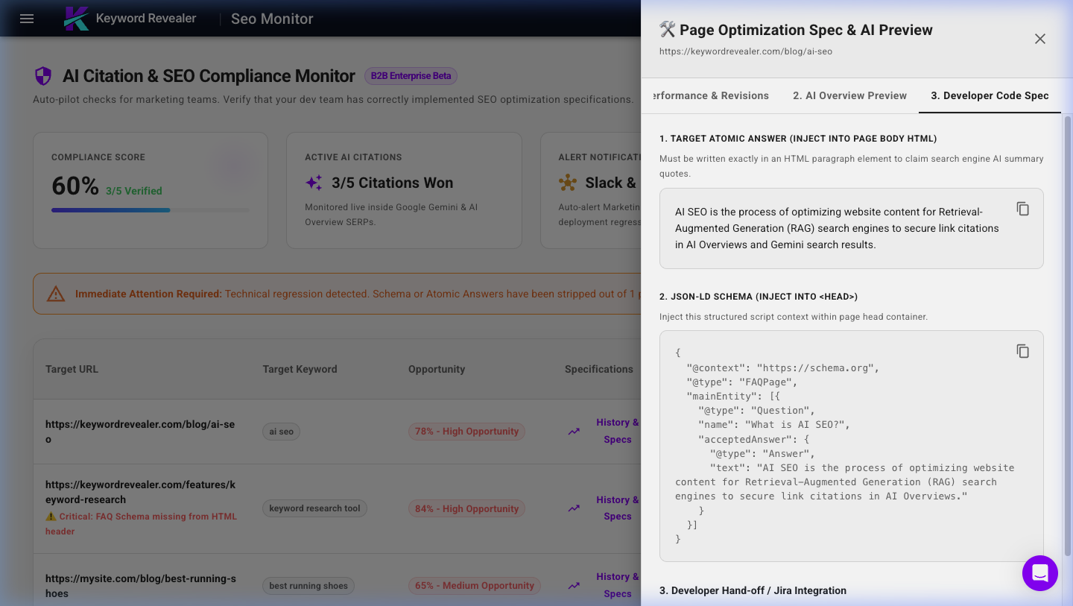Image resolution: width=1073 pixels, height=606 pixels.
Task: Click the 3/5 Verified label
Action: coord(134,191)
